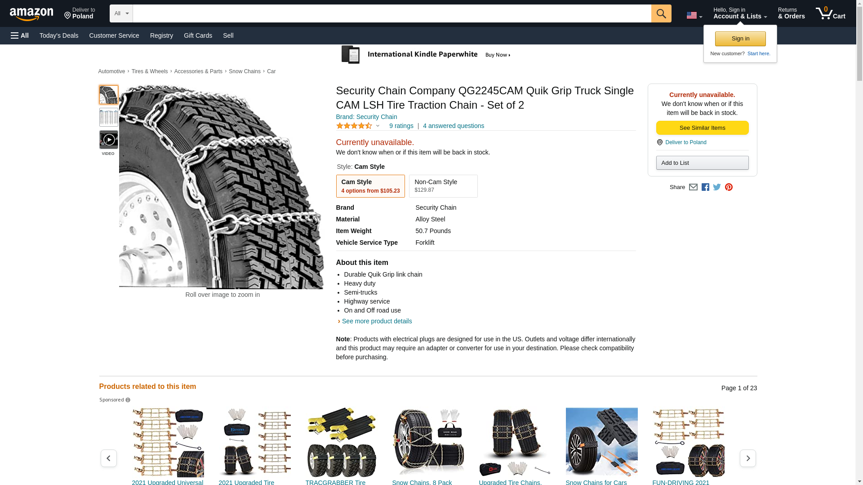Click into the Amazon search field

(391, 13)
